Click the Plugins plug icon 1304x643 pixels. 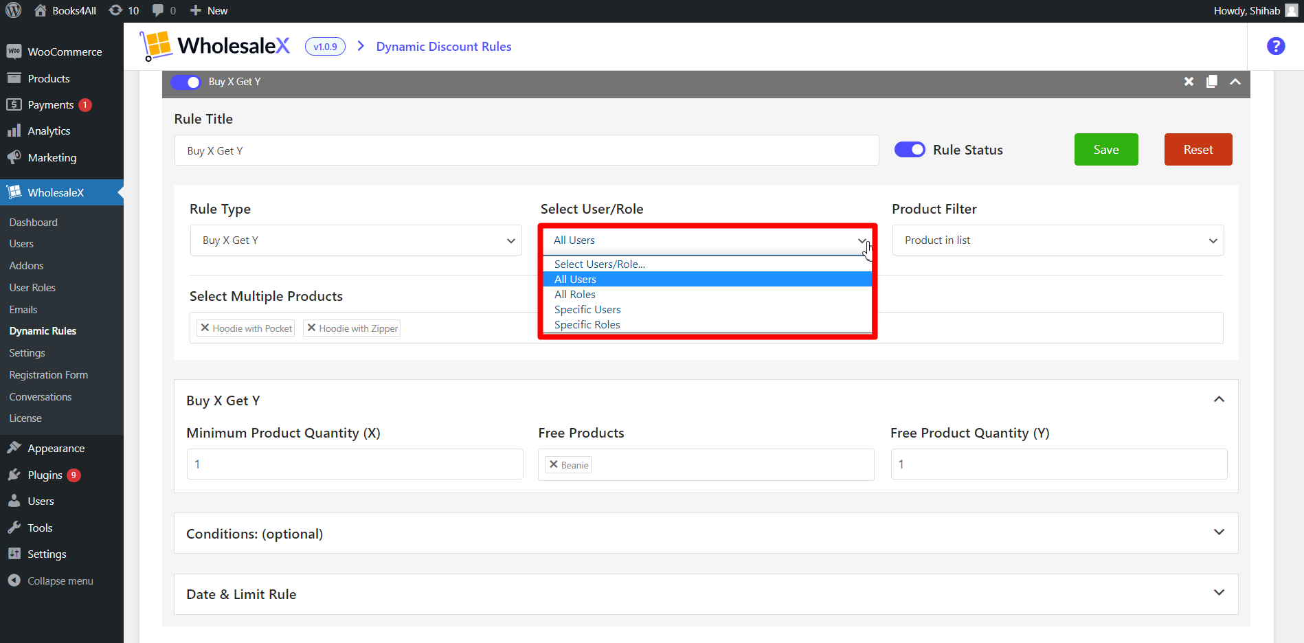click(x=14, y=475)
